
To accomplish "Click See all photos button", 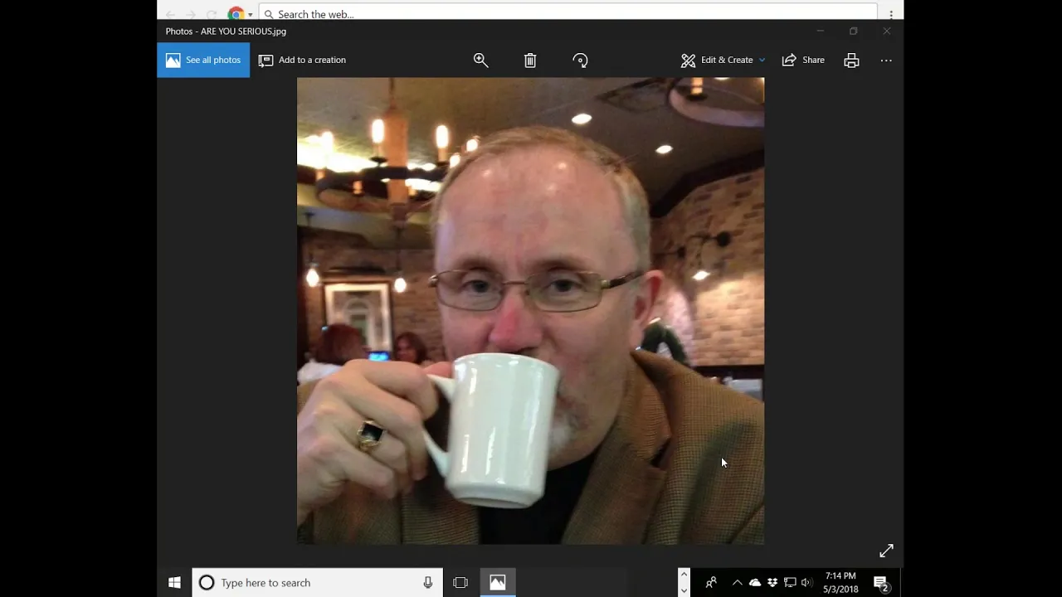I will 203,60.
